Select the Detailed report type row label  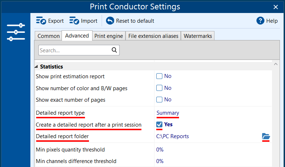60,113
